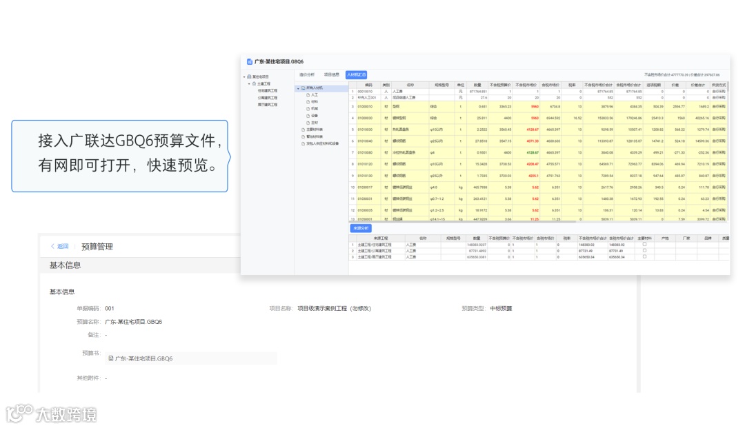Select 公寓建筑工程 in the project tree
Image resolution: width=745 pixels, height=428 pixels.
coord(268,98)
